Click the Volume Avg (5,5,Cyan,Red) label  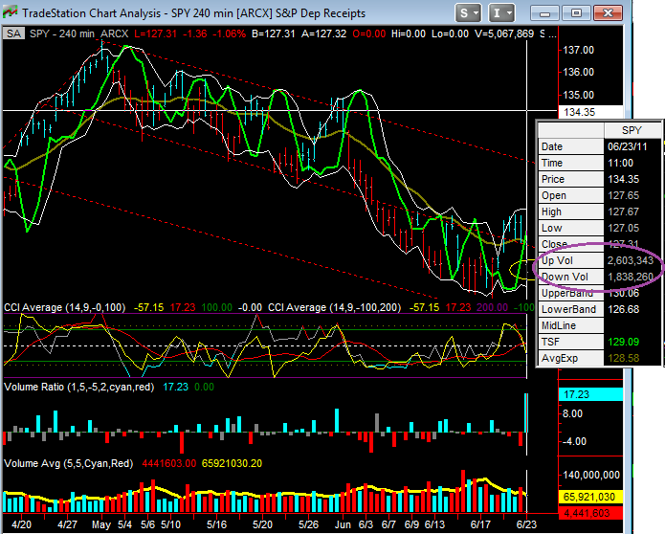pyautogui.click(x=68, y=463)
